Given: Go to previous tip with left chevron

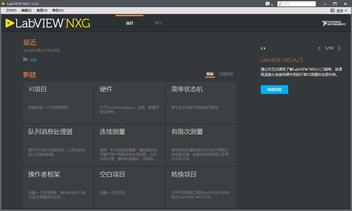Looking at the screenshot, I should coord(319,48).
